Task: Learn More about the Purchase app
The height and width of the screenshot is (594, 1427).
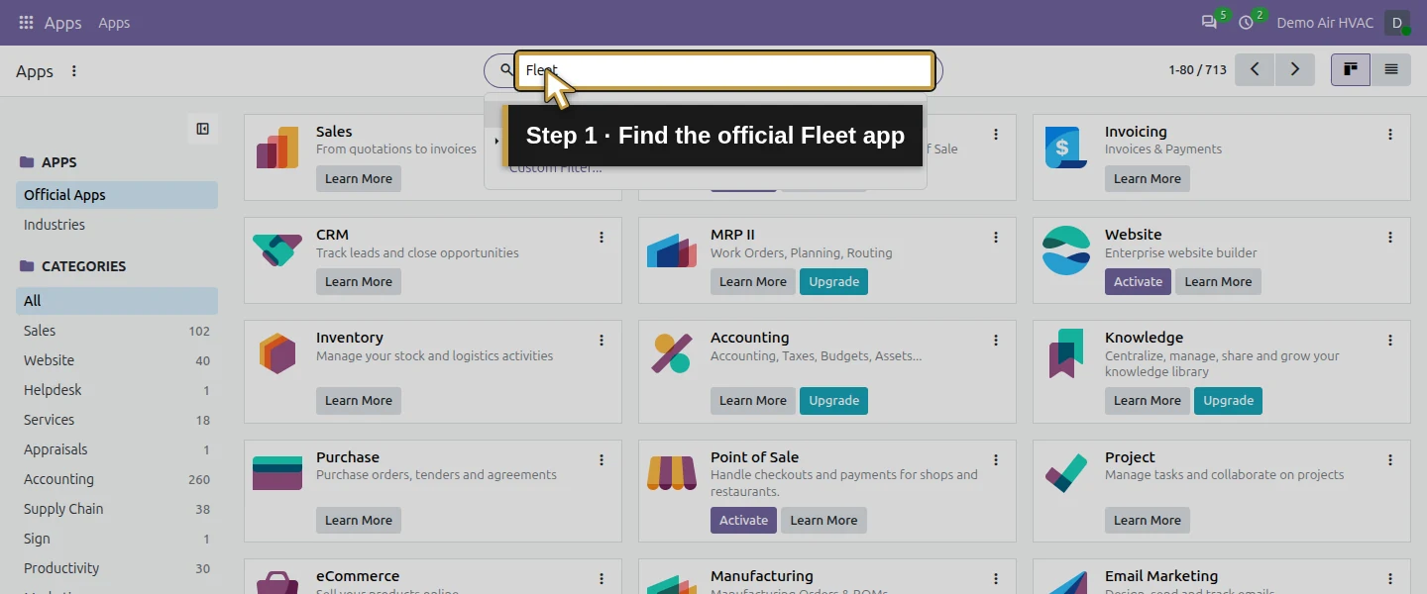Action: [359, 520]
